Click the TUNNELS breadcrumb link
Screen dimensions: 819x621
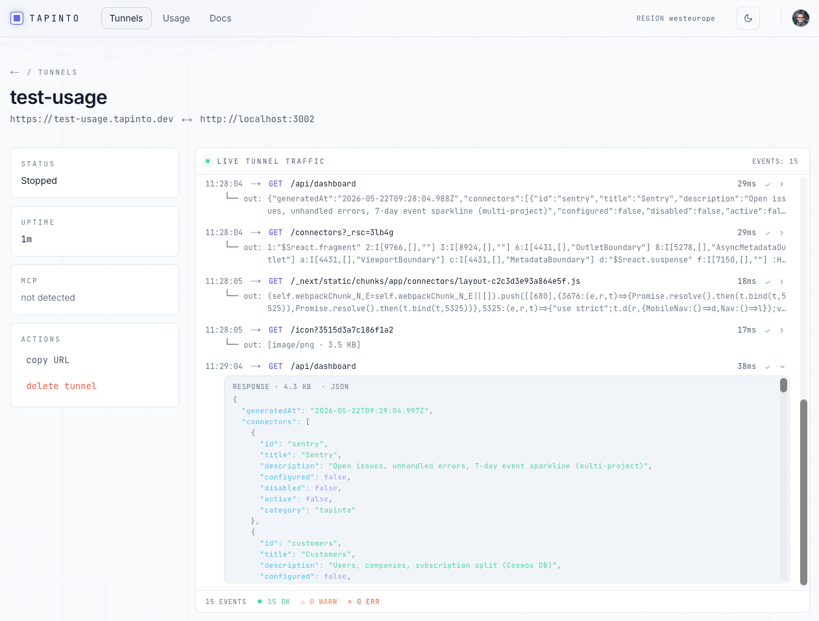click(x=58, y=72)
